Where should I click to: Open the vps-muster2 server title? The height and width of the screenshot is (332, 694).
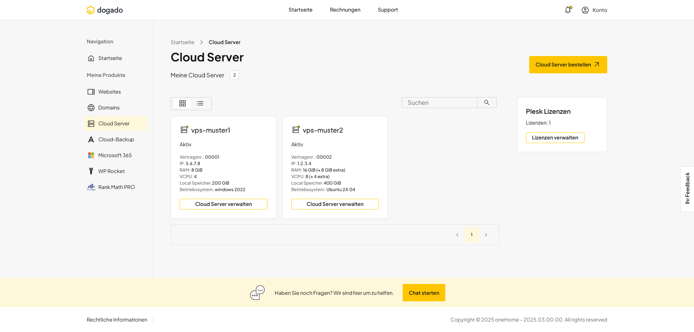(323, 130)
